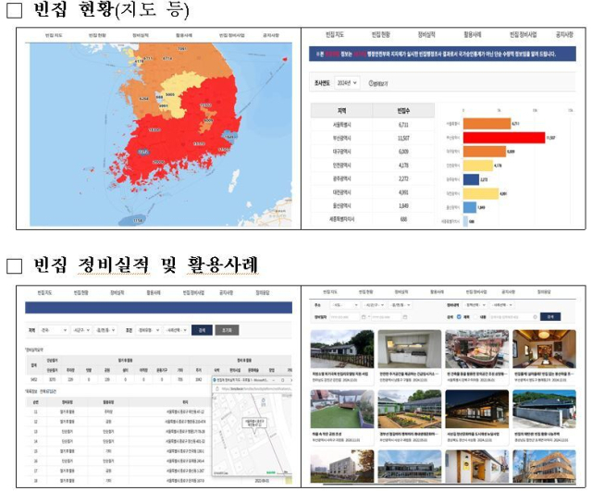Open the 시군구 dropdown in the 정비실적 panel
This screenshot has width=592, height=491.
pos(80,330)
